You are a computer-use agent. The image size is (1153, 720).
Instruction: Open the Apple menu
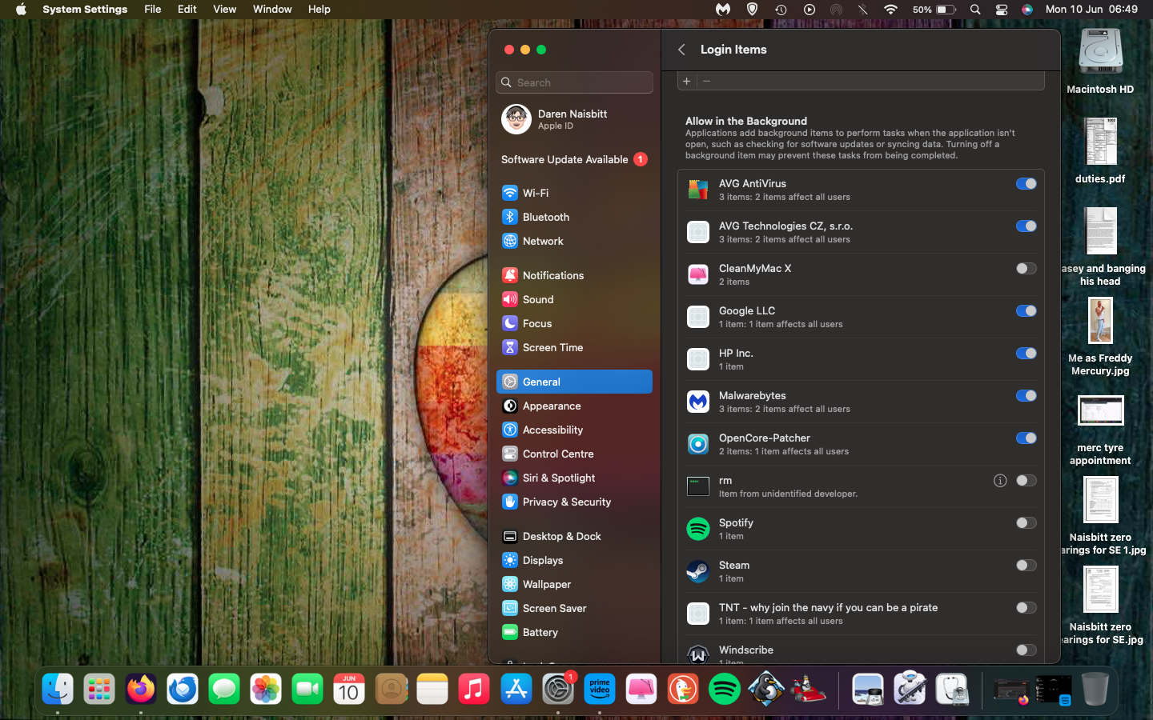click(x=21, y=10)
